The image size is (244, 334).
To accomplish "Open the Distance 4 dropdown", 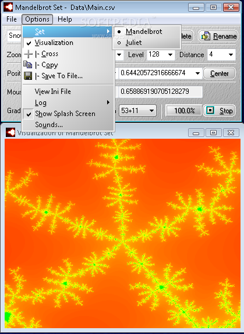I will coord(231,55).
